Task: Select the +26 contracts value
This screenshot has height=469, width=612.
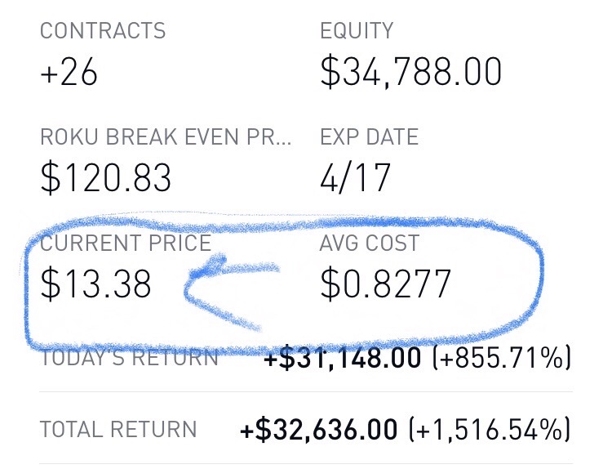Action: pos(69,72)
